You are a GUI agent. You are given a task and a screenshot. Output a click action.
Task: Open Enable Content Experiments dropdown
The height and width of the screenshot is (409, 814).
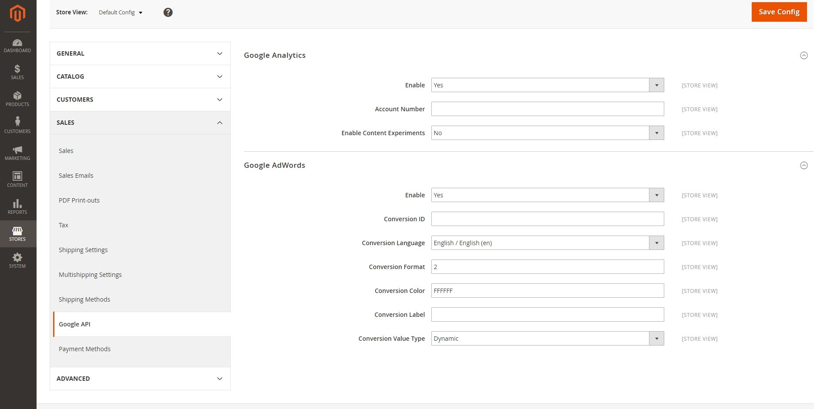point(548,133)
